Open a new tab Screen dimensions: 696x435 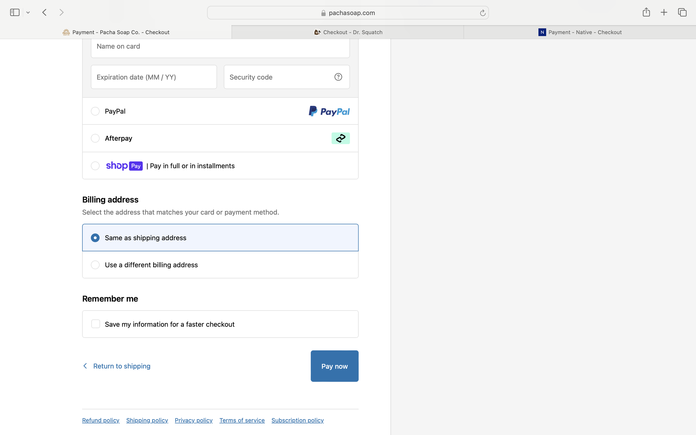point(664,12)
